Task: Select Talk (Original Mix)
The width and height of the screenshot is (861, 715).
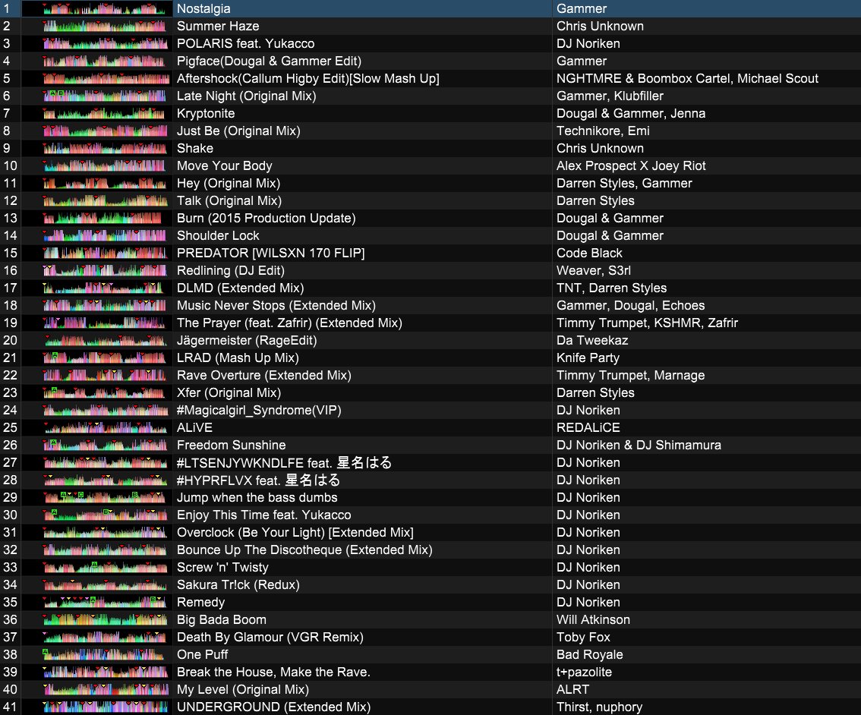Action: click(x=229, y=201)
